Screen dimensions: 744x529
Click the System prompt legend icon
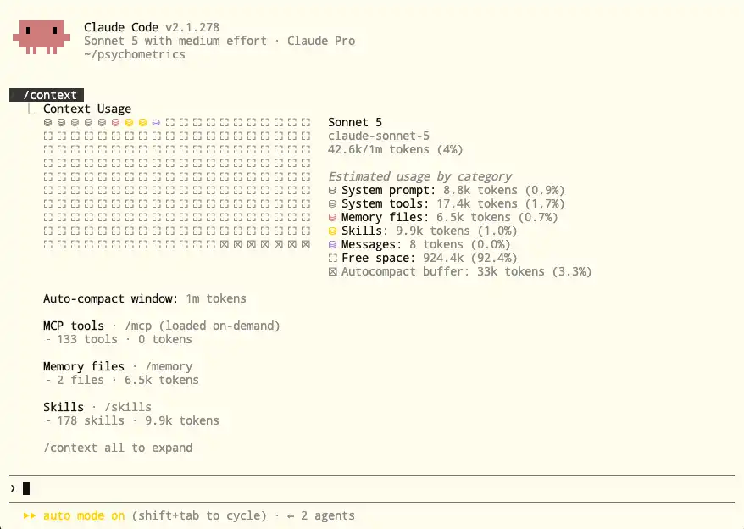pyautogui.click(x=333, y=191)
